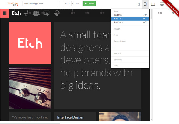Image resolution: width=179 pixels, height=124 pixels.
Task: Expand the Barnes & Noble device group
Action: coord(129,41)
